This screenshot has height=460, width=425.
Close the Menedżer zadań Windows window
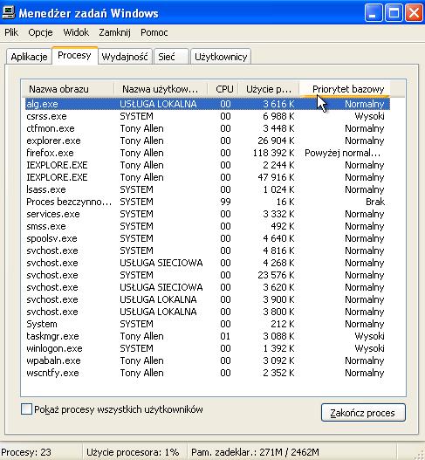[414, 13]
